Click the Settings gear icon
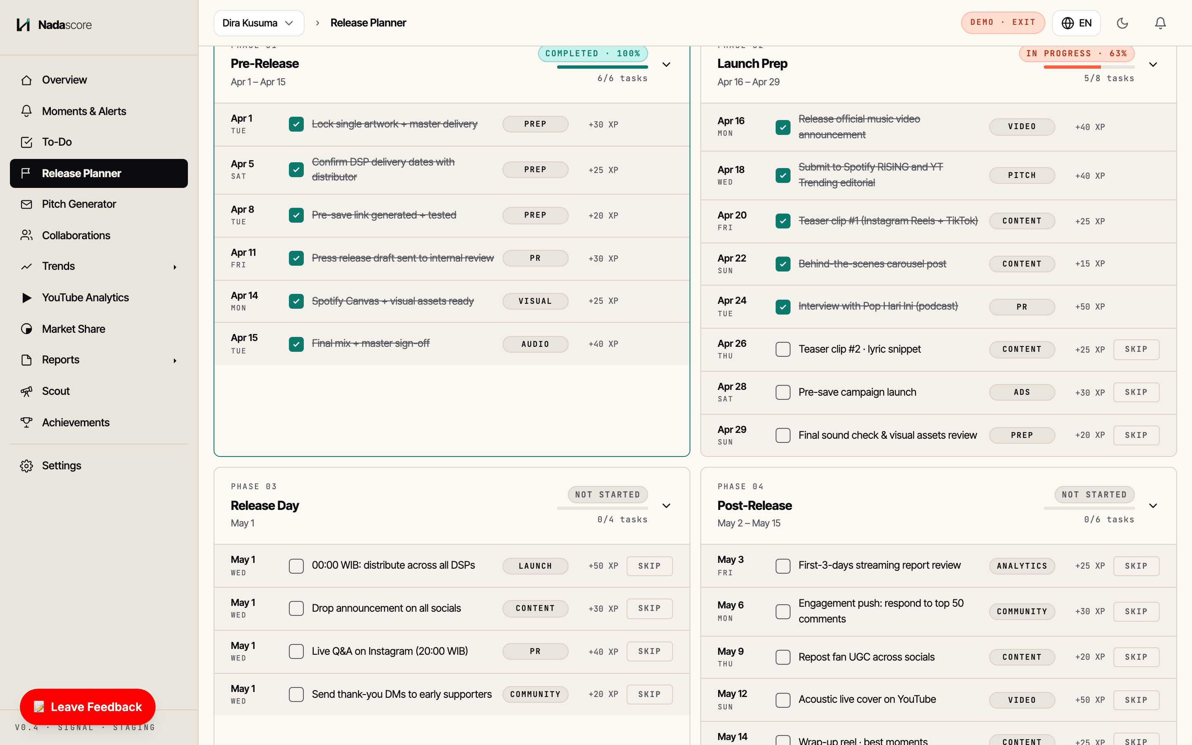Screen dimensions: 1192x745 (26, 466)
